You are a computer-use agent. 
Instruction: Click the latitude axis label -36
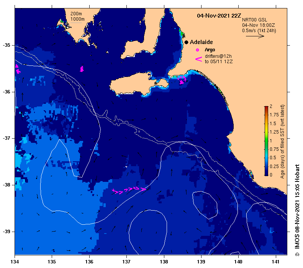(x=7, y=92)
